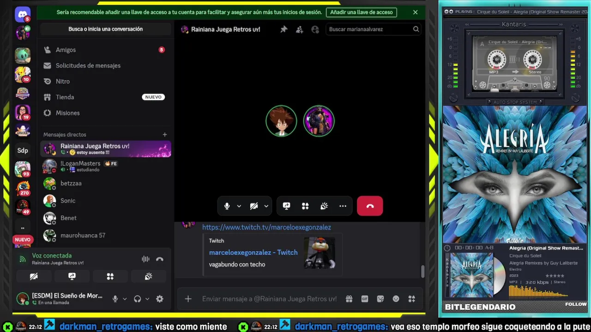This screenshot has height=332, width=591.
Task: Mute microphone in call controls
Action: point(227,206)
